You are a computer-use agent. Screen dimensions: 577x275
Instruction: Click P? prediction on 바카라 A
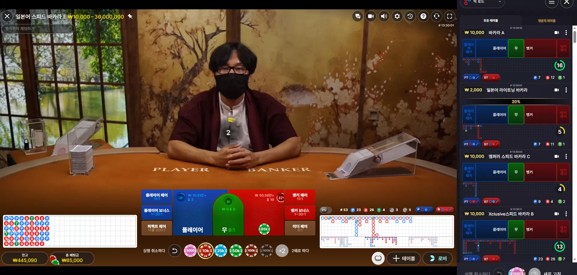[471, 78]
